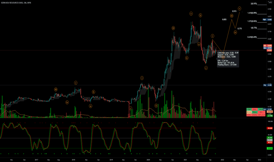Select the 2(0.975) Fibonacci level label
Image resolution: width=274 pixels, height=162 pixels.
(x=254, y=4)
